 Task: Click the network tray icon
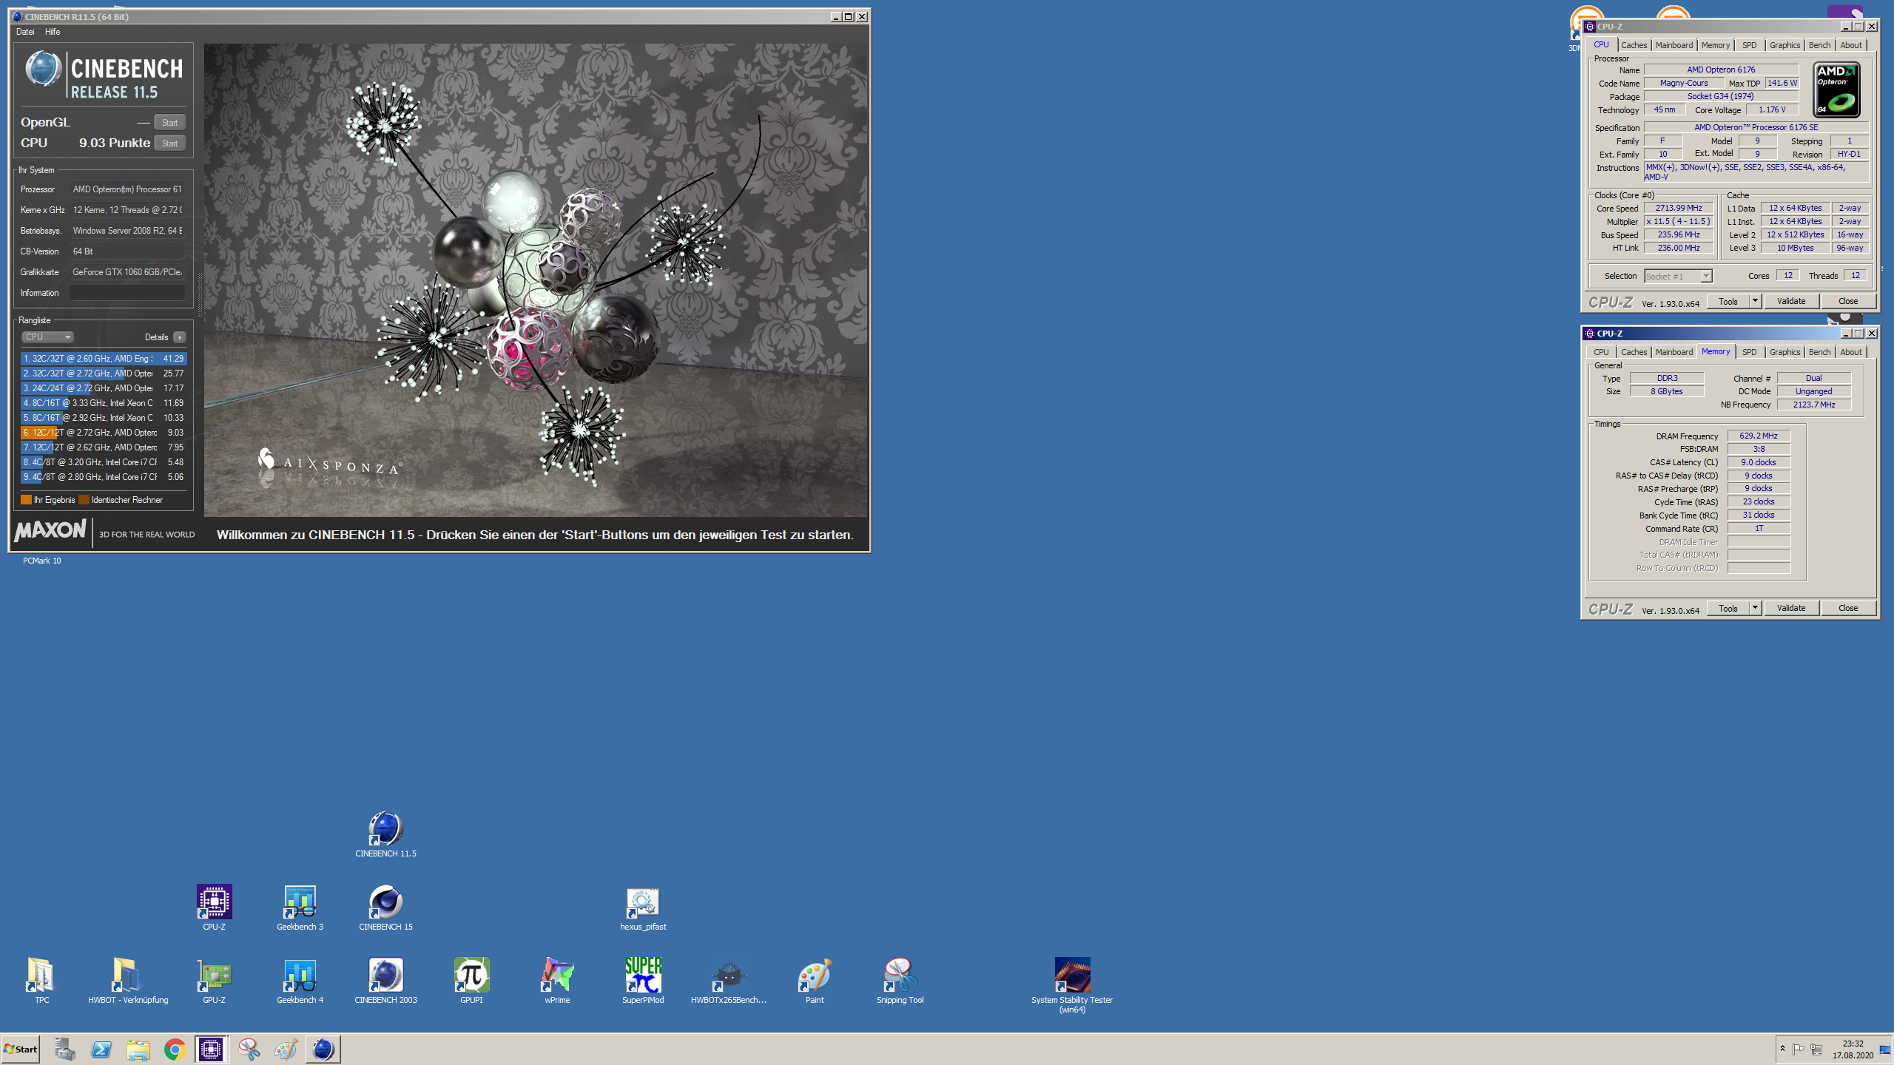(x=1816, y=1049)
